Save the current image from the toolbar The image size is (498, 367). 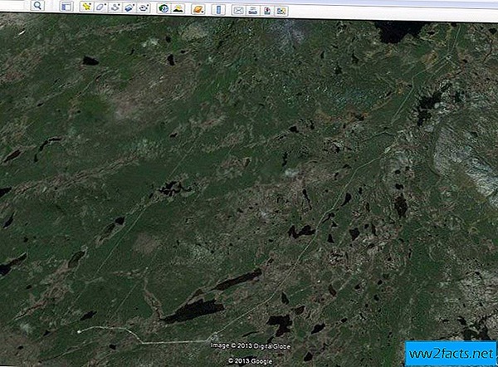267,11
